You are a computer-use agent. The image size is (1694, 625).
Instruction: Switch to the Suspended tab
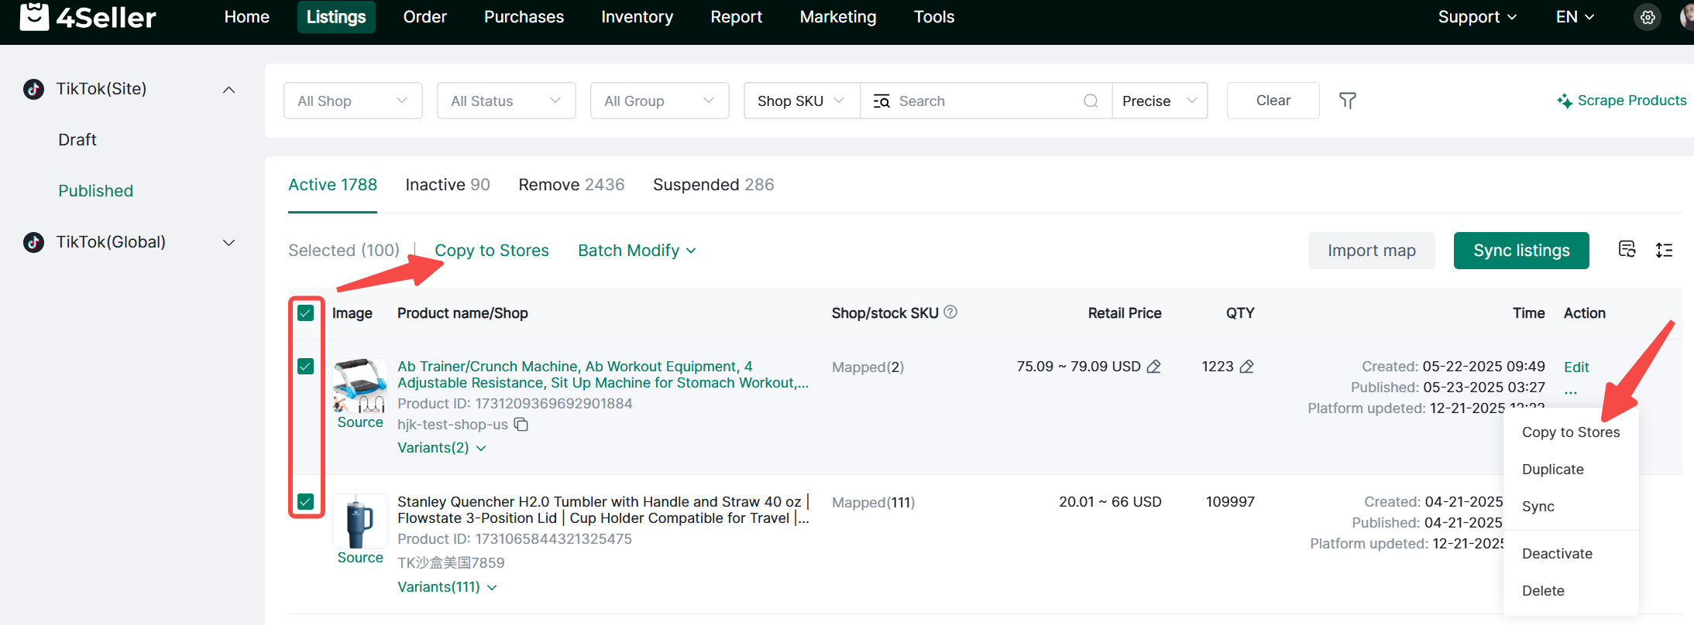[x=713, y=185]
